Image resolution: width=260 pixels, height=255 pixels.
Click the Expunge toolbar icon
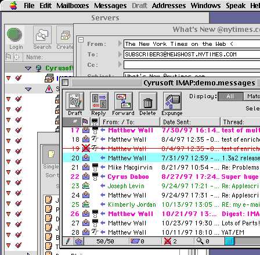click(x=172, y=101)
